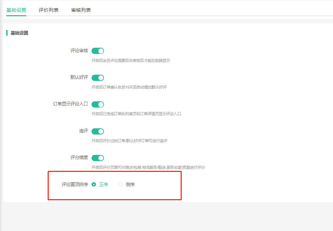
Task: Click the 订单显示评论入口 label text
Action: (x=70, y=104)
